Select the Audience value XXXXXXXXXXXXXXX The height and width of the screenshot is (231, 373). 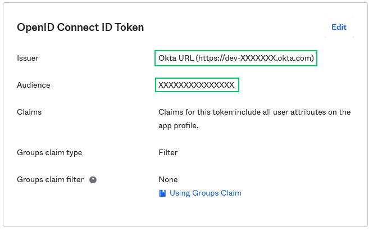196,85
